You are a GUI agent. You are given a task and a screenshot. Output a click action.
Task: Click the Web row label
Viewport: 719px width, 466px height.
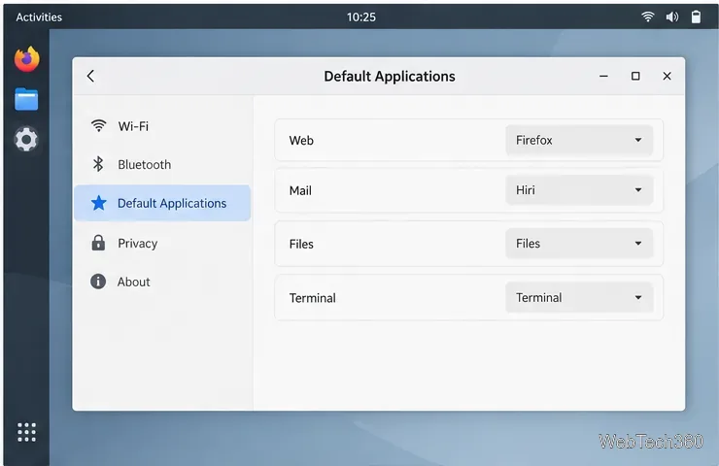coord(301,140)
